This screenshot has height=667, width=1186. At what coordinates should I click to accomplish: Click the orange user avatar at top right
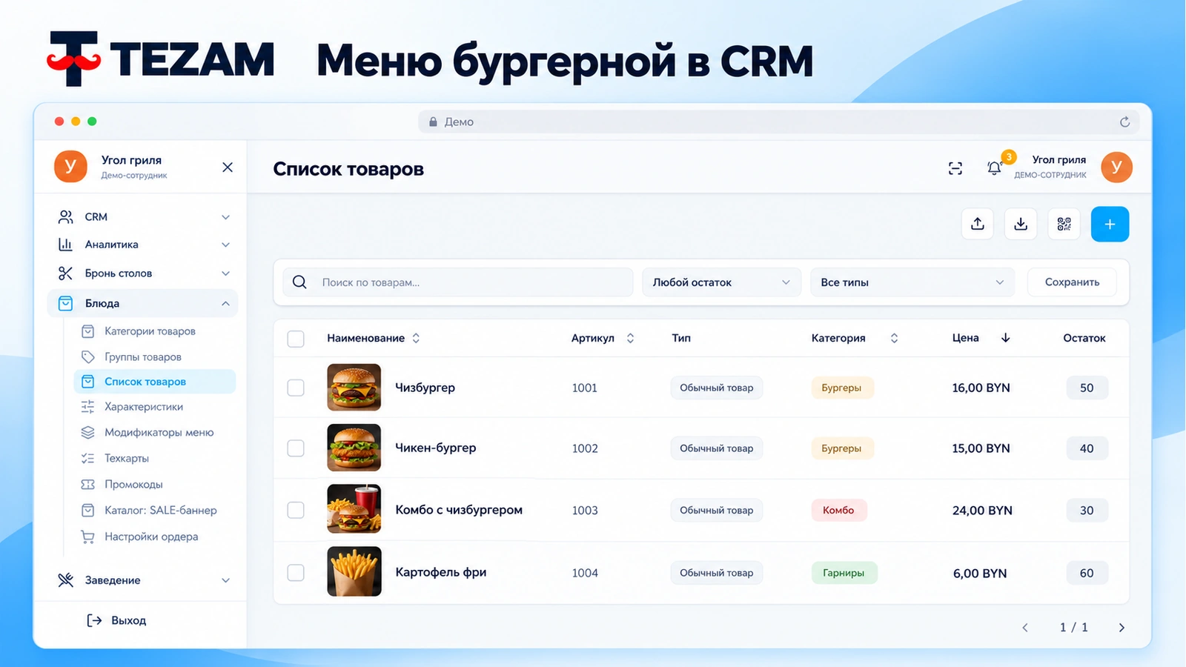(1116, 167)
